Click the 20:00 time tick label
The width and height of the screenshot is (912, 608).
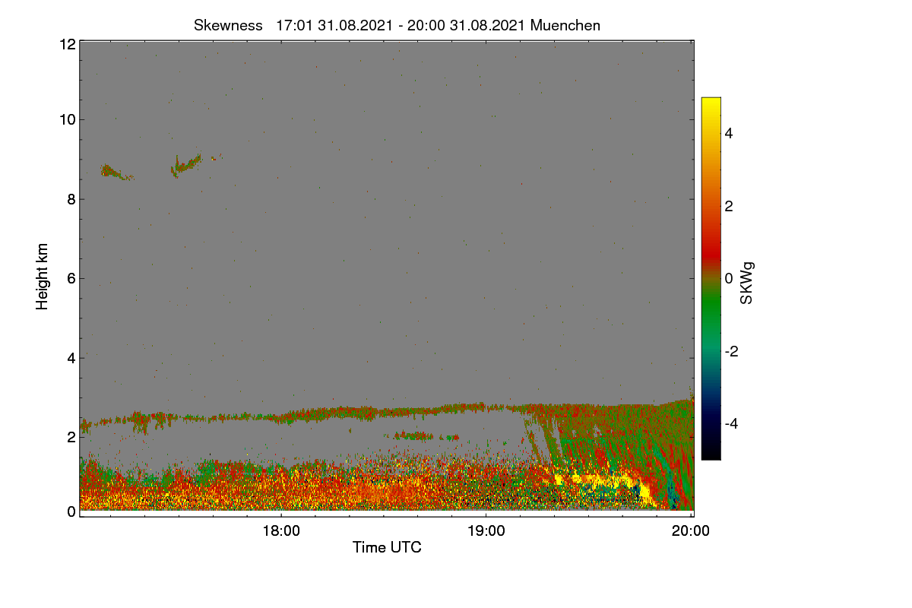coord(691,532)
